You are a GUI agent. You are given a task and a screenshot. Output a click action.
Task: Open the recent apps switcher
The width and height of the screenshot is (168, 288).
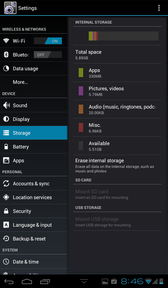tap(45, 282)
